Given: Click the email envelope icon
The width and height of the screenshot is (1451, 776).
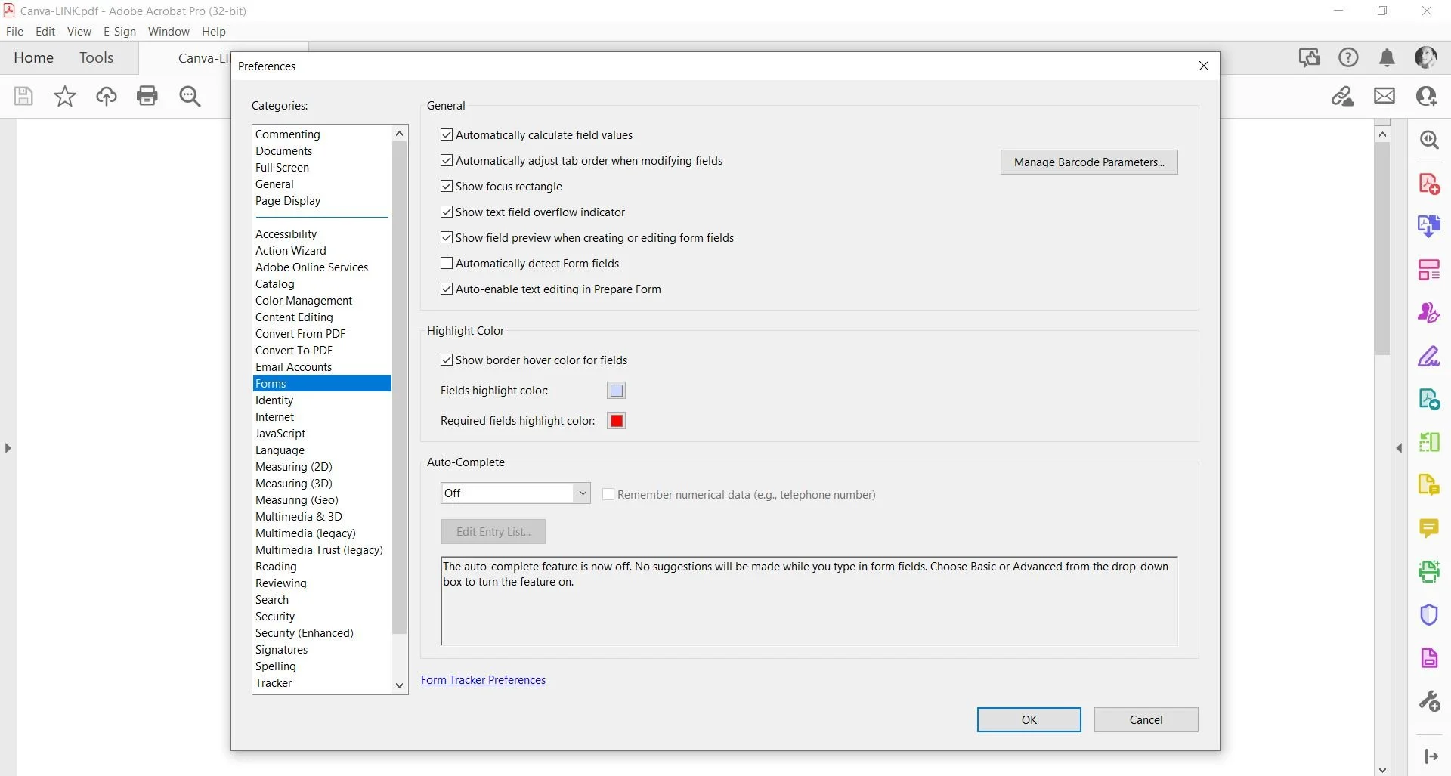Looking at the screenshot, I should coord(1384,96).
